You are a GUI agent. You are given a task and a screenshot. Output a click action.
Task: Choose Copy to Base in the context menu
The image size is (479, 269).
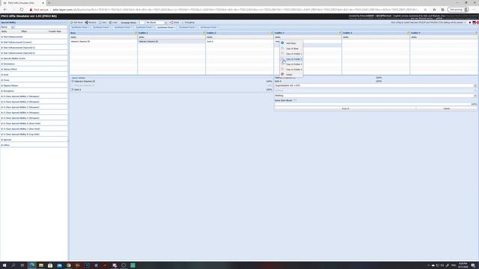point(291,49)
